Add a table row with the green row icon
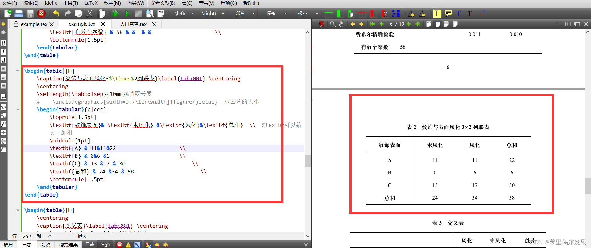 coord(329,13)
